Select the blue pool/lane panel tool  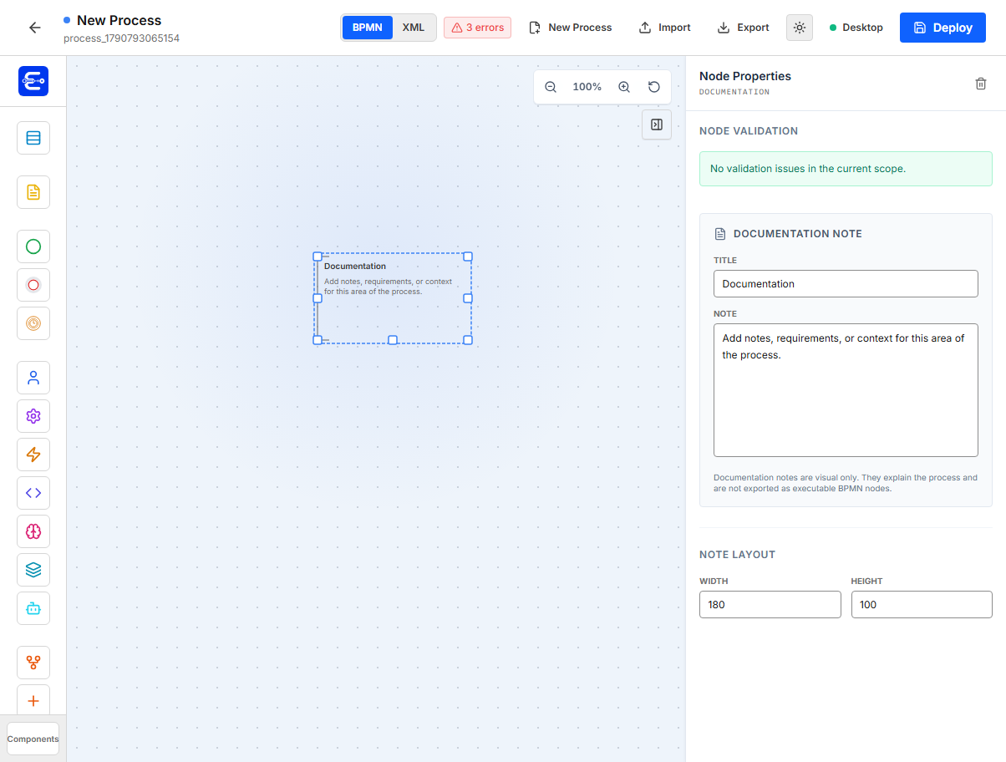pyautogui.click(x=33, y=138)
